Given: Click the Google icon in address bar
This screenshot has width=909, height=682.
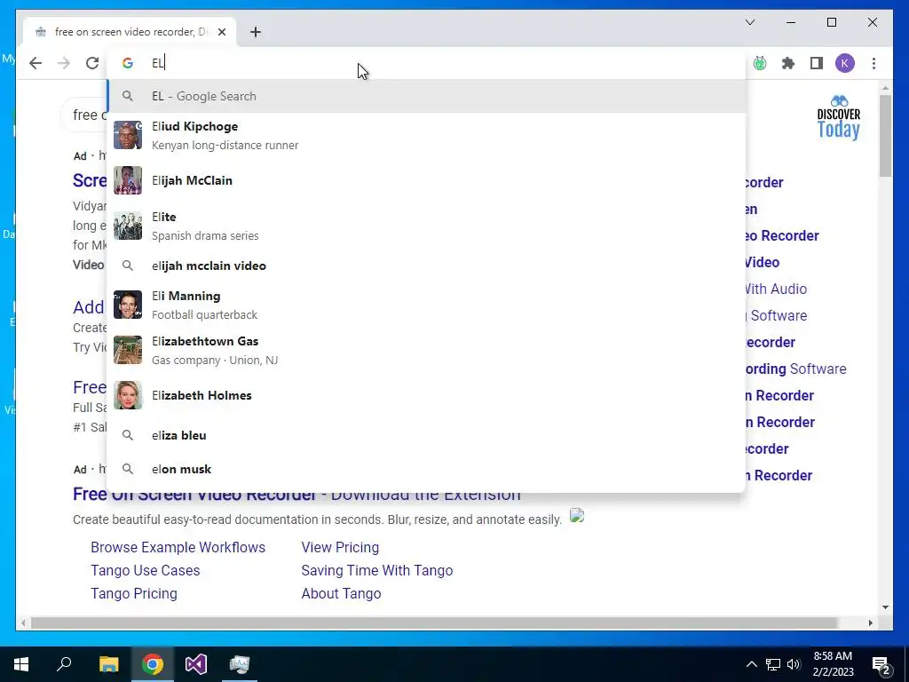Looking at the screenshot, I should (x=128, y=63).
